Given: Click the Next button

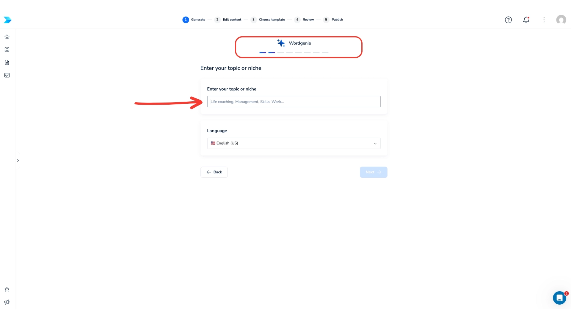Looking at the screenshot, I should [x=373, y=172].
